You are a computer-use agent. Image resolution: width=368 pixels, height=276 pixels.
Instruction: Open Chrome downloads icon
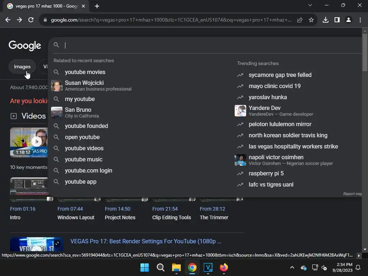pyautogui.click(x=326, y=20)
